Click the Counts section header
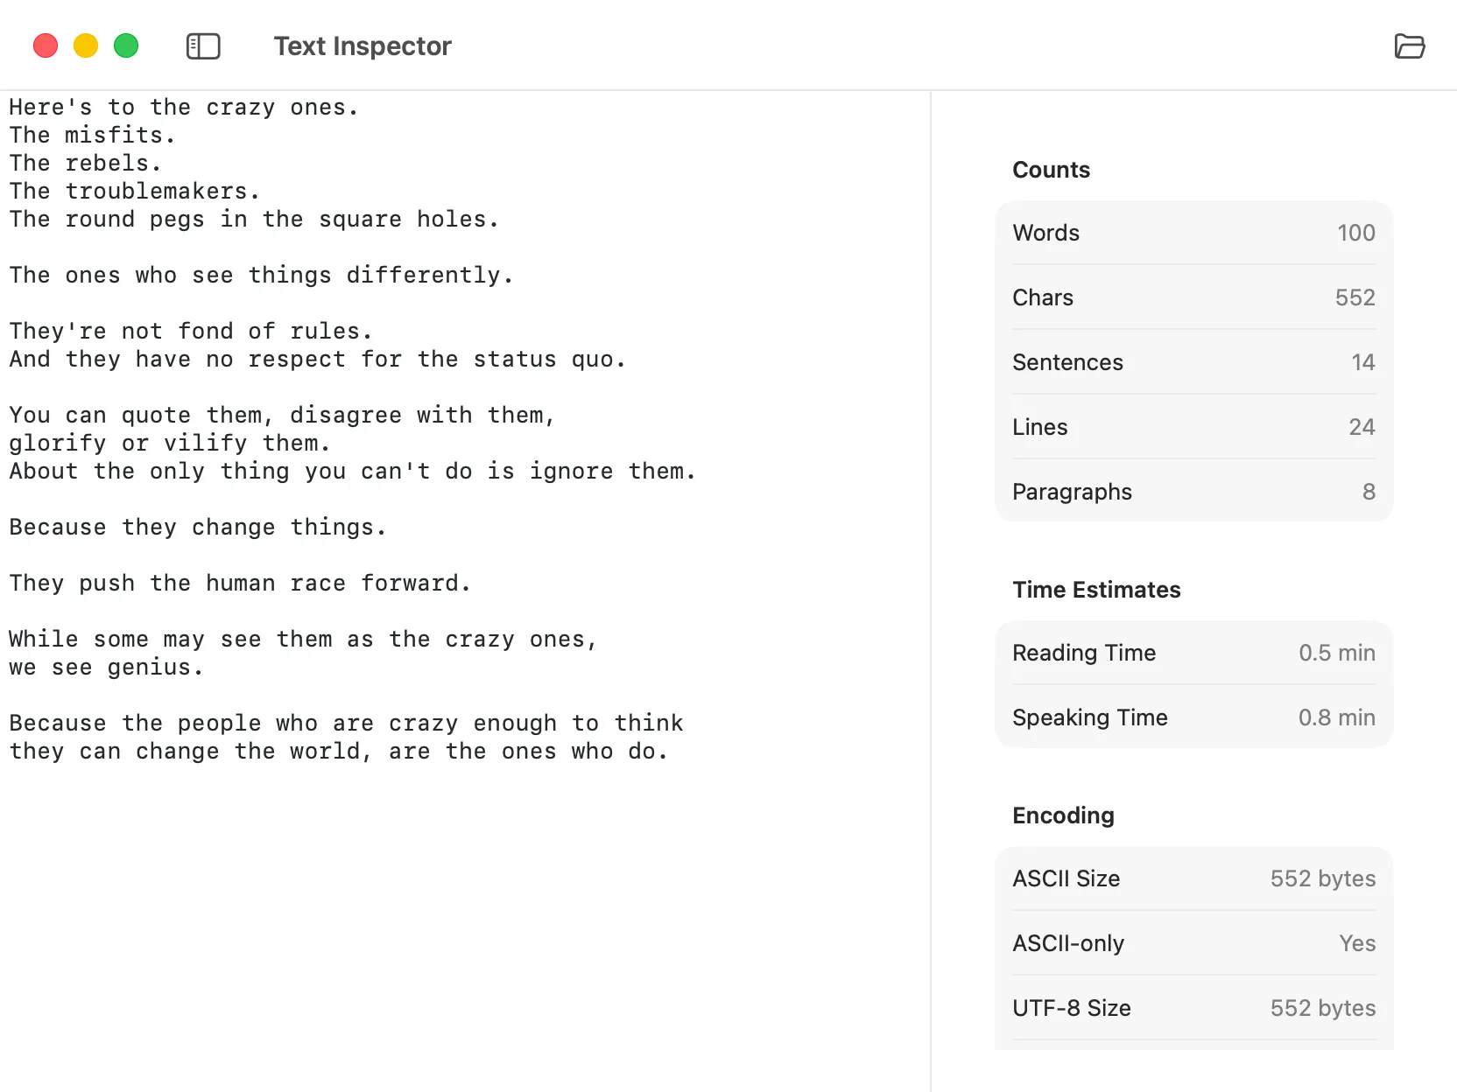The image size is (1457, 1092). pos(1051,170)
